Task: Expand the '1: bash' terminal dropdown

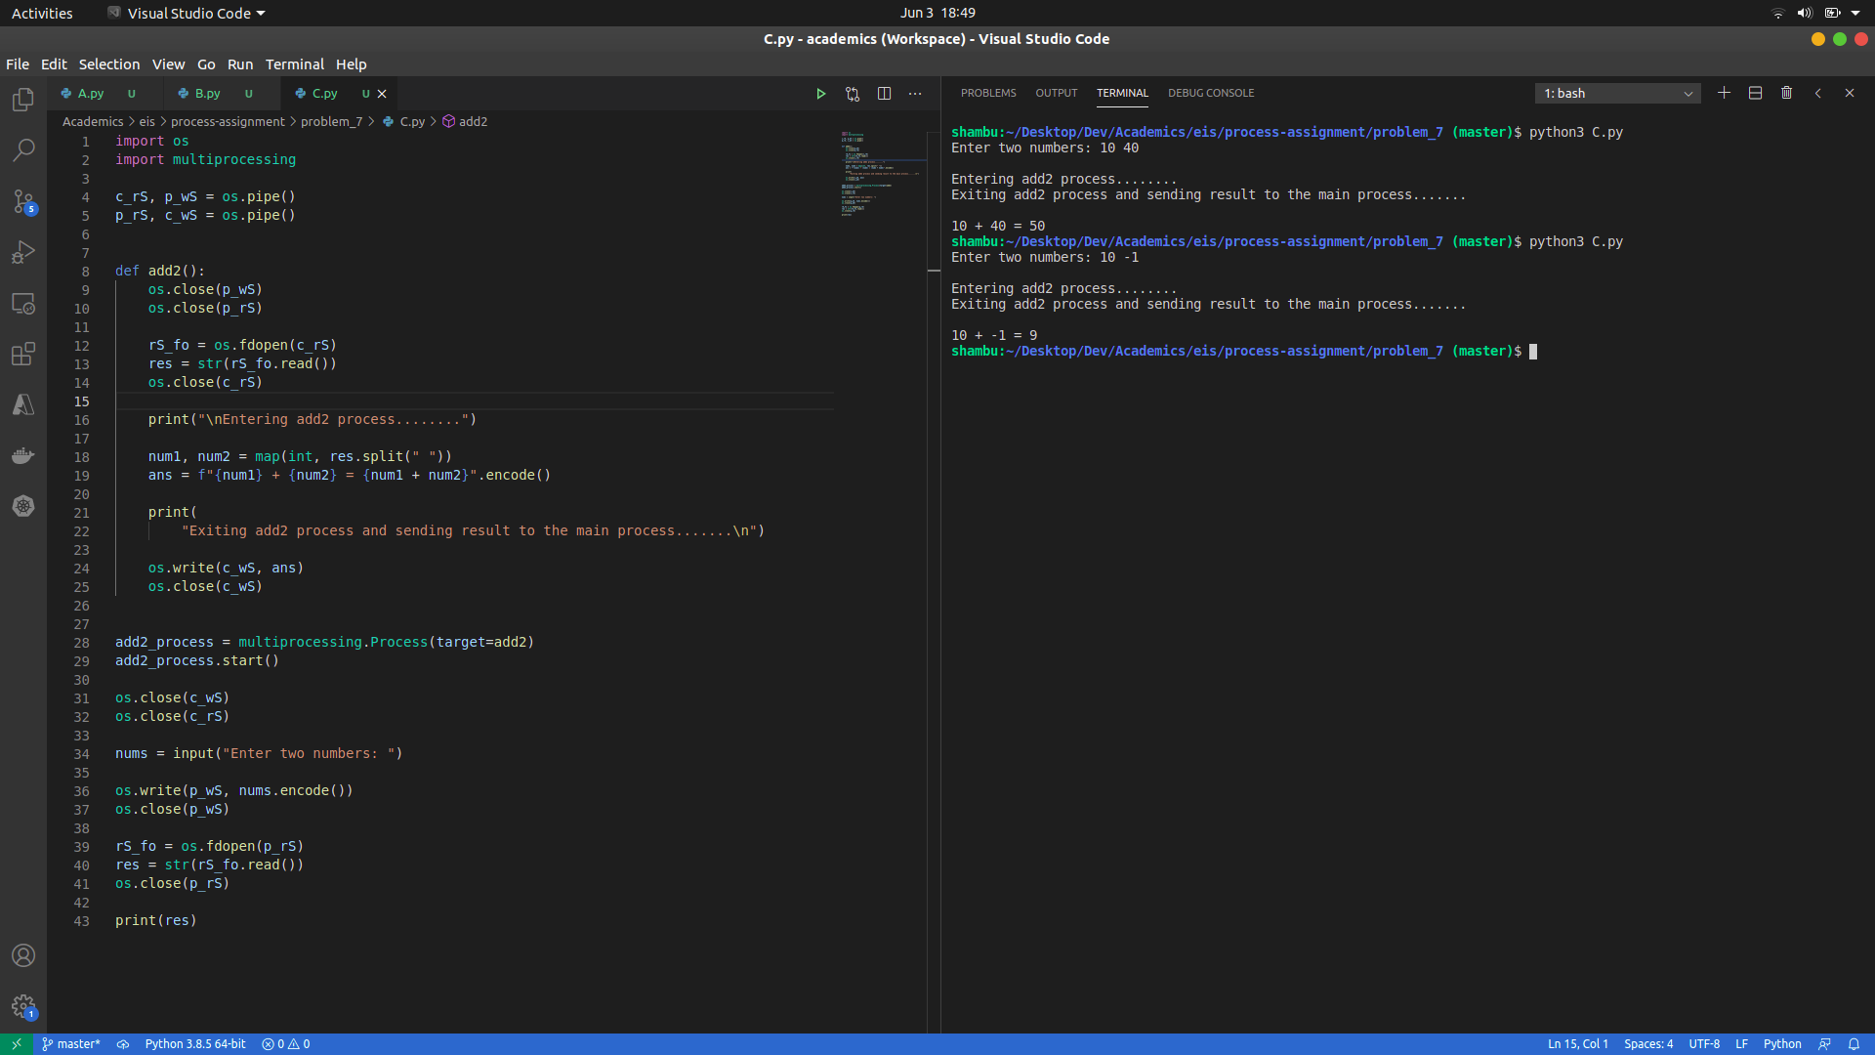Action: pos(1617,94)
